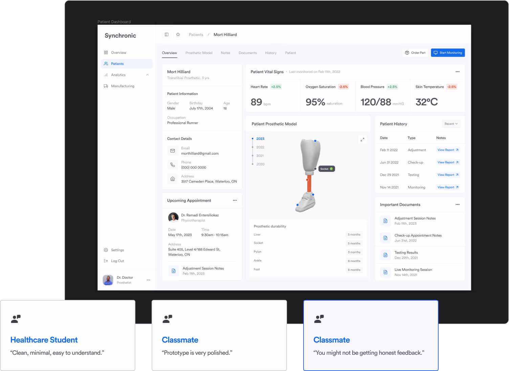Image resolution: width=509 pixels, height=371 pixels.
Task: Click the home address icon
Action: click(x=173, y=179)
